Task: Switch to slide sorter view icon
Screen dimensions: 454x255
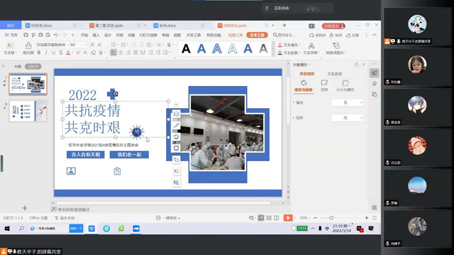Action: 269,218
